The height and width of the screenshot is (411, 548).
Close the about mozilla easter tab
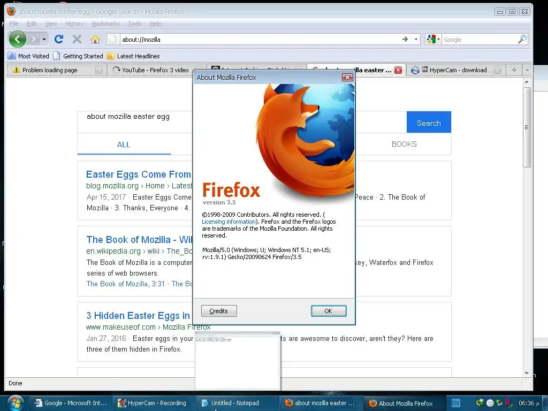coord(398,70)
